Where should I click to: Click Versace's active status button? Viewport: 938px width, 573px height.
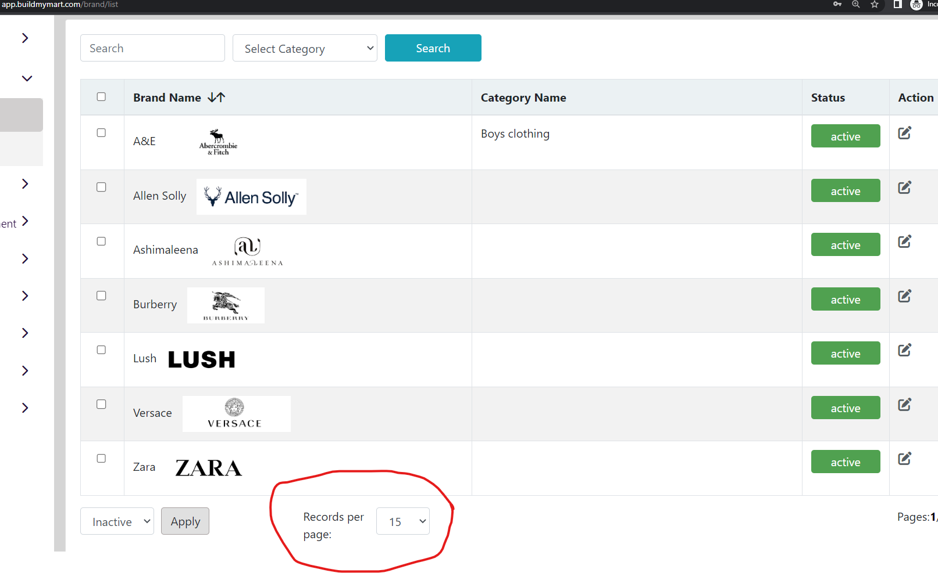click(x=846, y=408)
